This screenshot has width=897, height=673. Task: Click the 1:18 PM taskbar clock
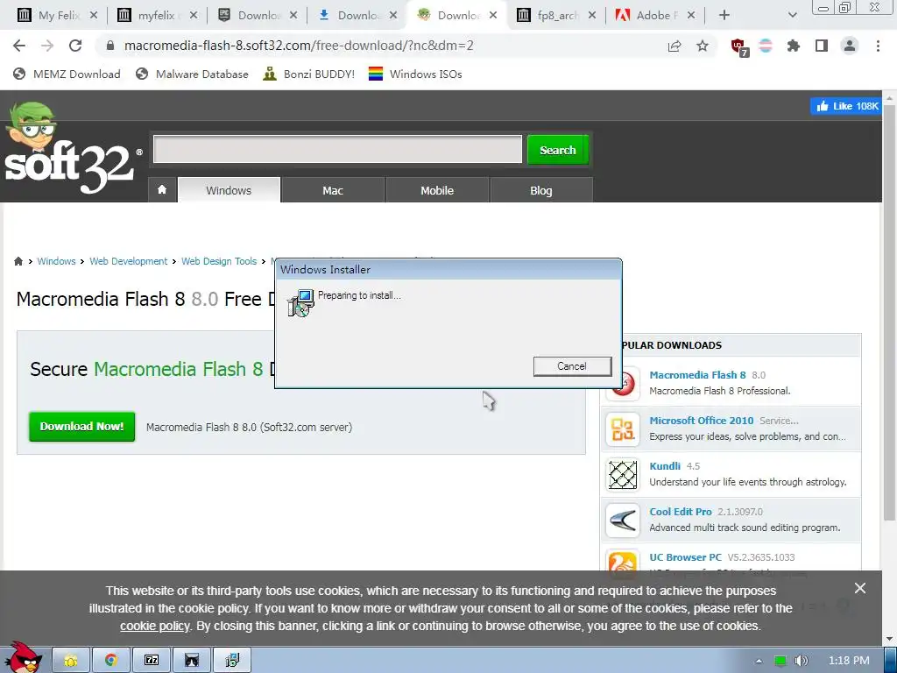[849, 661]
